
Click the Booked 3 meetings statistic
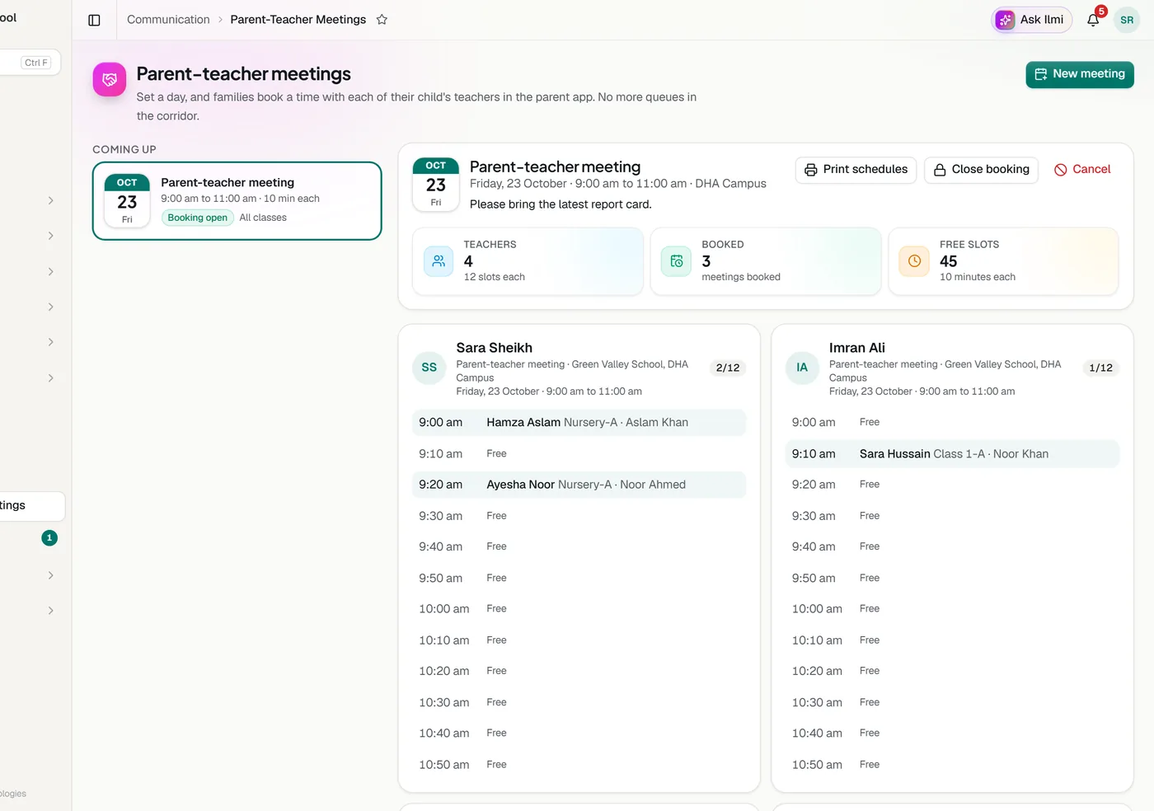[x=766, y=261]
